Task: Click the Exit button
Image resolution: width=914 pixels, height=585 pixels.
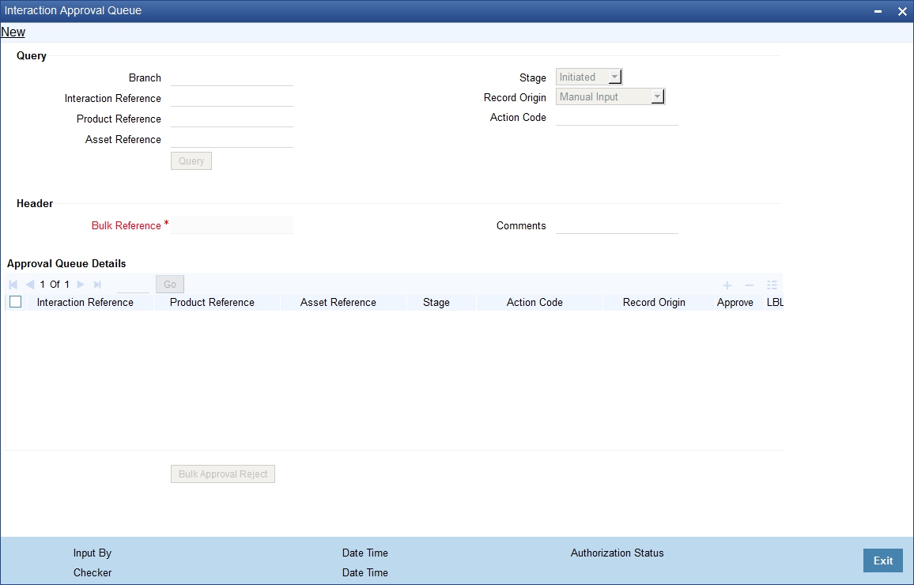Action: [882, 560]
